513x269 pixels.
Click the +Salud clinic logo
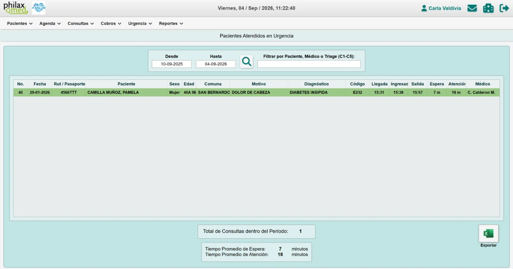tap(38, 8)
